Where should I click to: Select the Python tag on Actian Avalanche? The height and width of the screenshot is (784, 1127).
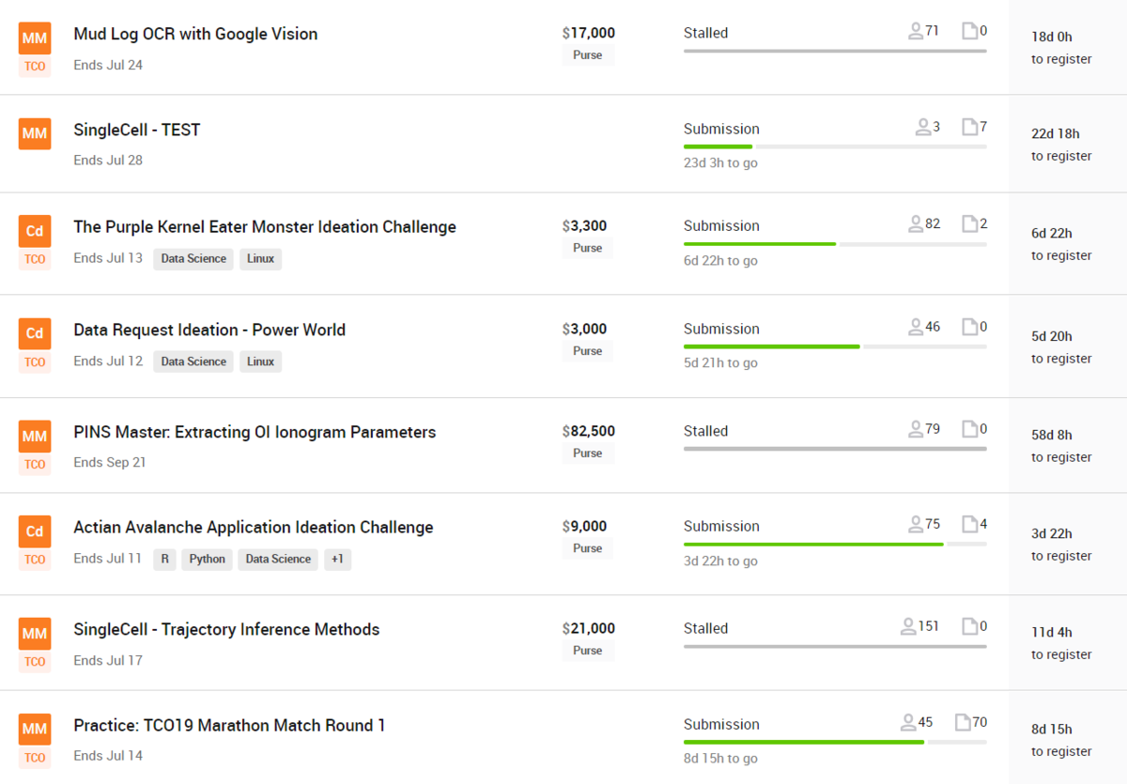point(207,559)
